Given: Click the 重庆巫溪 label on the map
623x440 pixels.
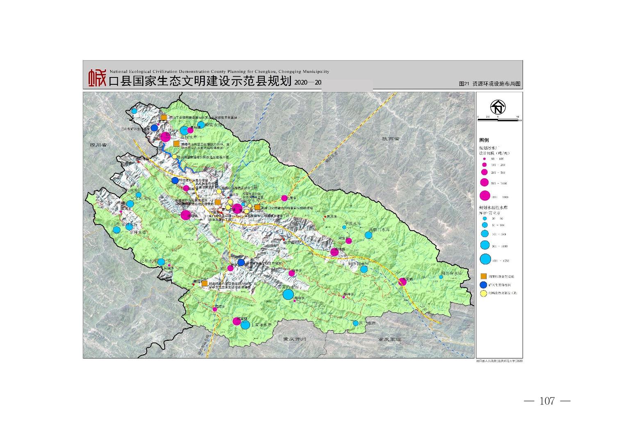Looking at the screenshot, I should click(x=390, y=340).
